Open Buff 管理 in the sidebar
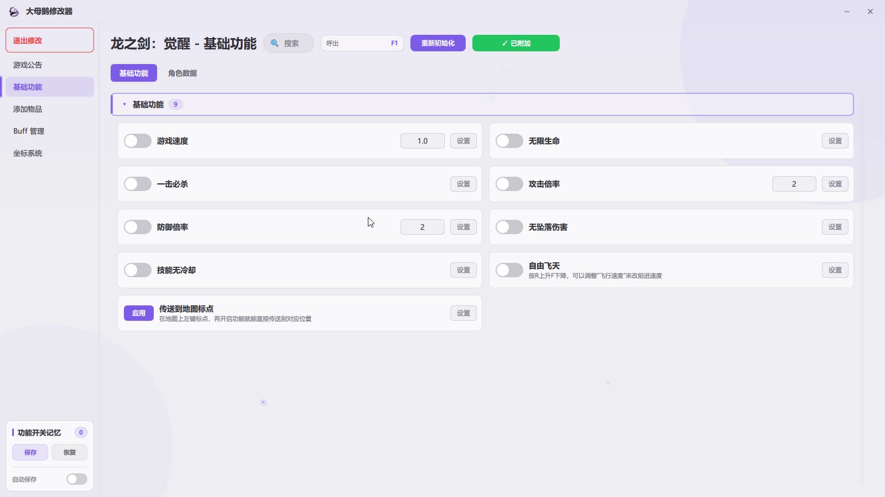Image resolution: width=885 pixels, height=497 pixels. coord(50,131)
